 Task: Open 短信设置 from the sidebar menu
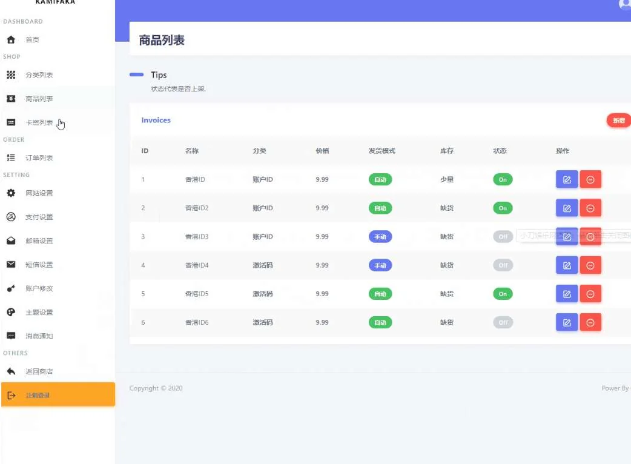[x=39, y=265]
